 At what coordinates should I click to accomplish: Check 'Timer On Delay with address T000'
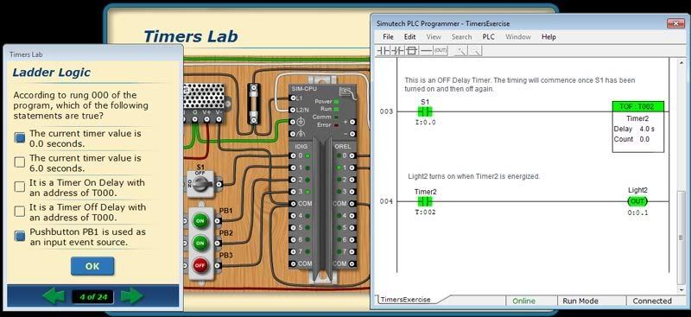coord(20,187)
